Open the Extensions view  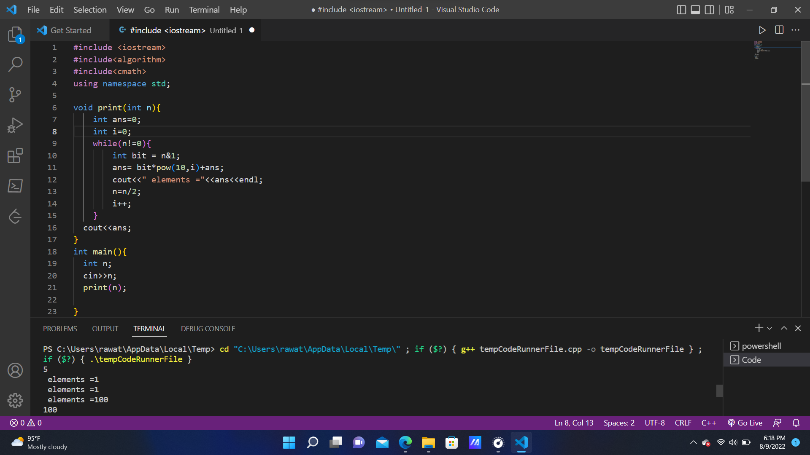15,155
